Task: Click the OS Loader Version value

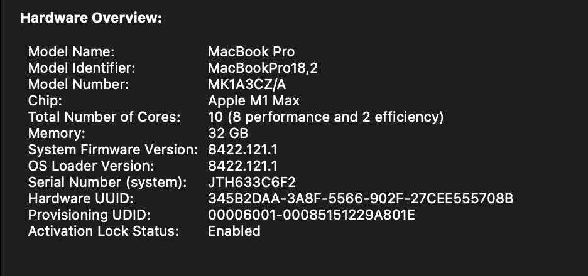Action: coord(244,166)
